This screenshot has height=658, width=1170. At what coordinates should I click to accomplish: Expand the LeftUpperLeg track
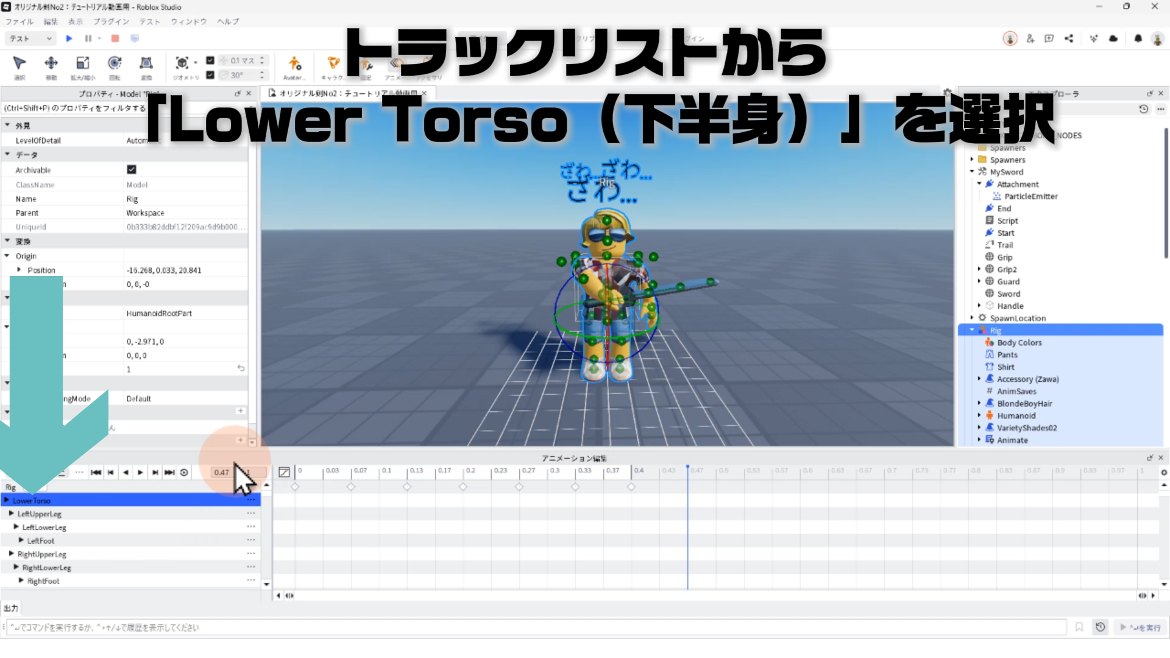pos(12,514)
